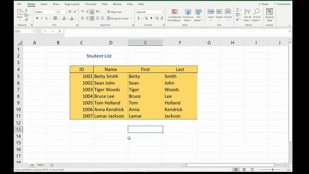This screenshot has height=174, width=309.
Task: Toggle Top Align in Alignment group
Action: tap(83, 12)
